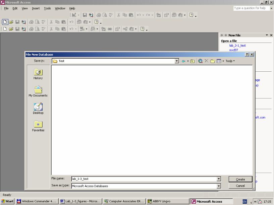The image size is (274, 205).
Task: Open the Window menu
Action: (60, 8)
